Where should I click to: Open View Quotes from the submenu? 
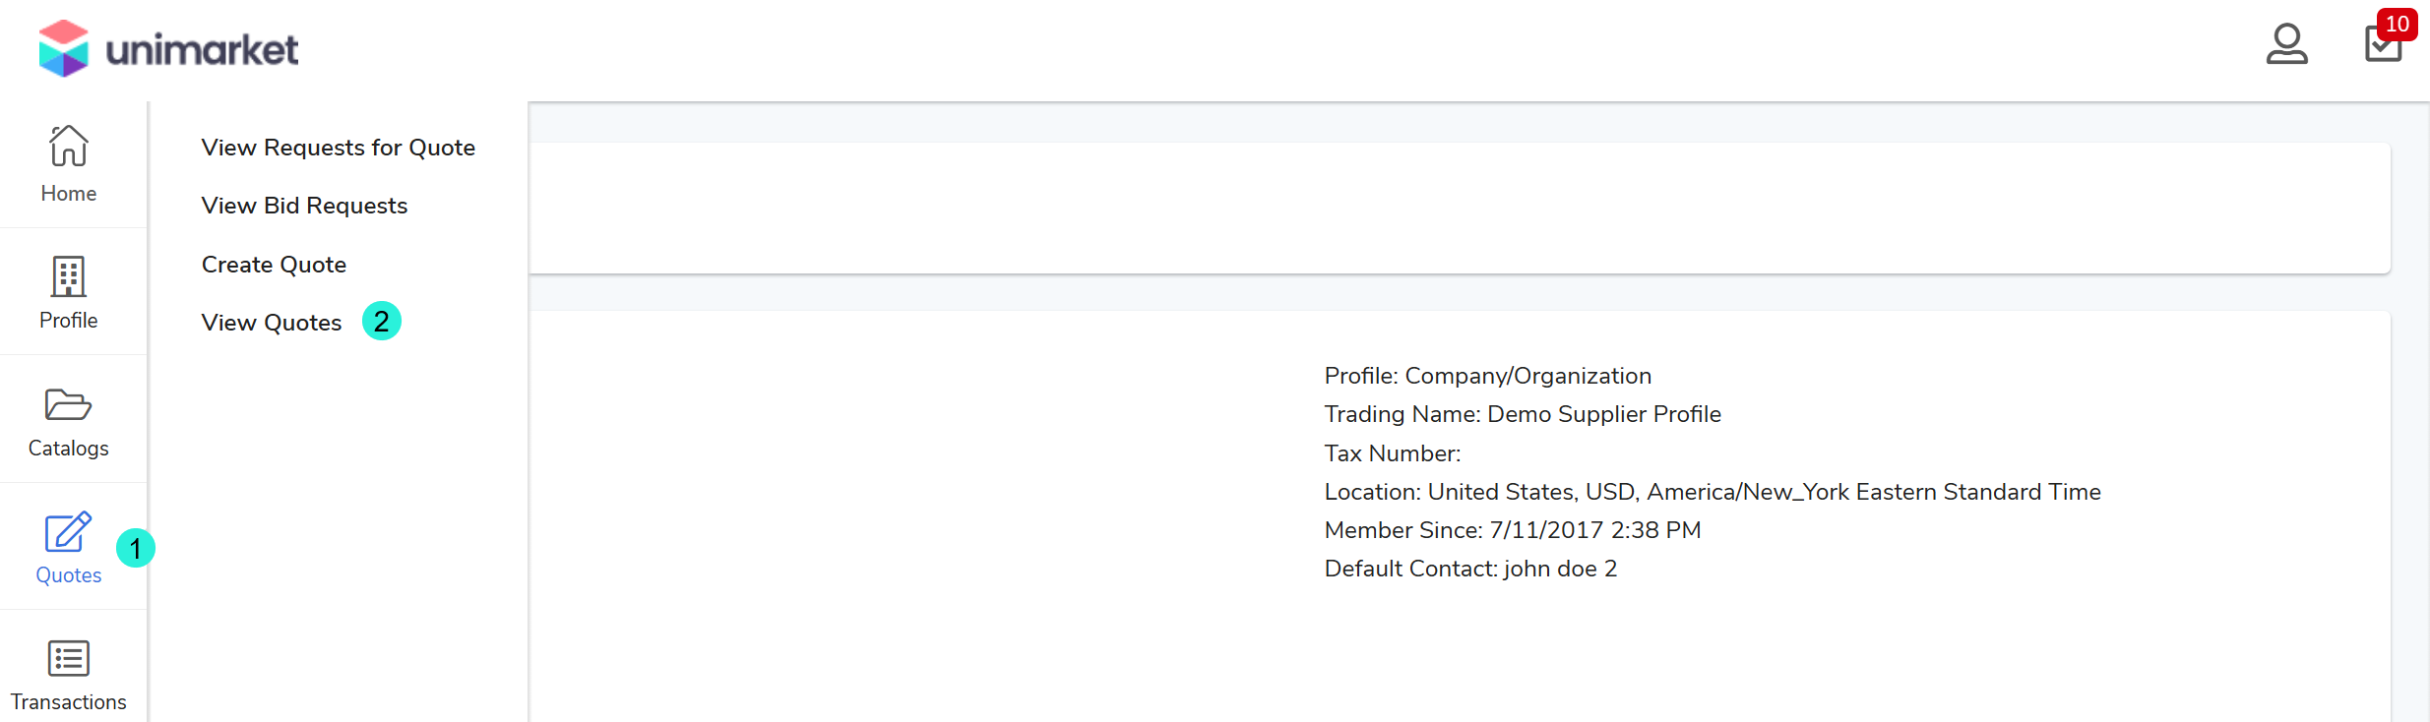(272, 323)
